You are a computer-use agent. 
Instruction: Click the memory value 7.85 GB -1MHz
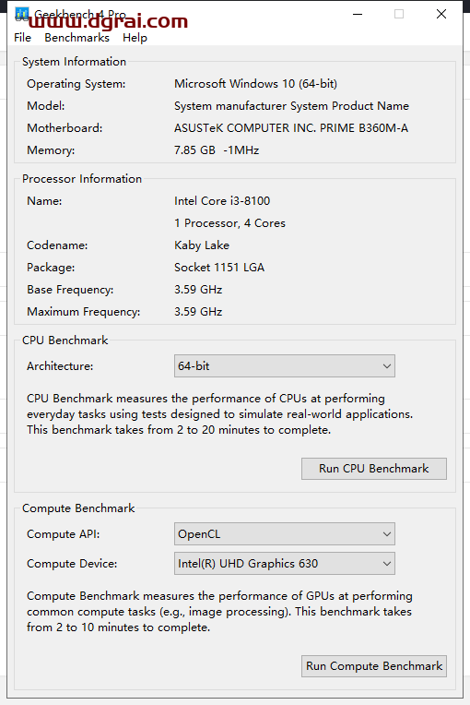pyautogui.click(x=217, y=150)
